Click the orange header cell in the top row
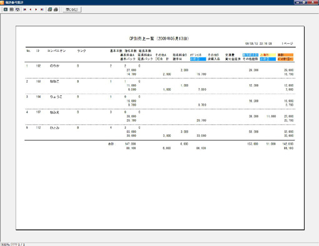Screen dimensions: 319x246 [285, 55]
